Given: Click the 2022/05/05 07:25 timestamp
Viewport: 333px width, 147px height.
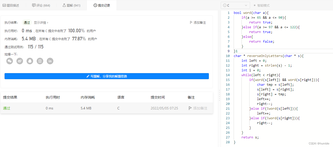Looking at the screenshot, I should (164, 108).
